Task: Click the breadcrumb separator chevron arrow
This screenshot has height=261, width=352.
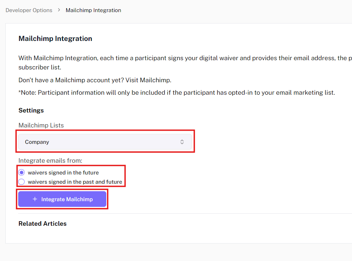Action: 59,10
